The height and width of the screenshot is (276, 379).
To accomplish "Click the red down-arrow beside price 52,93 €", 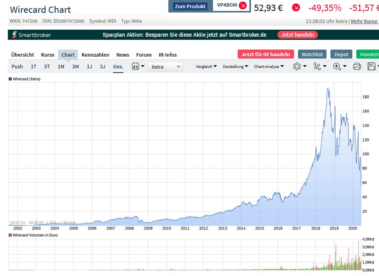I will click(296, 8).
